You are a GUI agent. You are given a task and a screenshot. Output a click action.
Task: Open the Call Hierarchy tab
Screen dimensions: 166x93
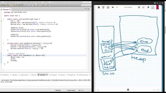point(82,75)
